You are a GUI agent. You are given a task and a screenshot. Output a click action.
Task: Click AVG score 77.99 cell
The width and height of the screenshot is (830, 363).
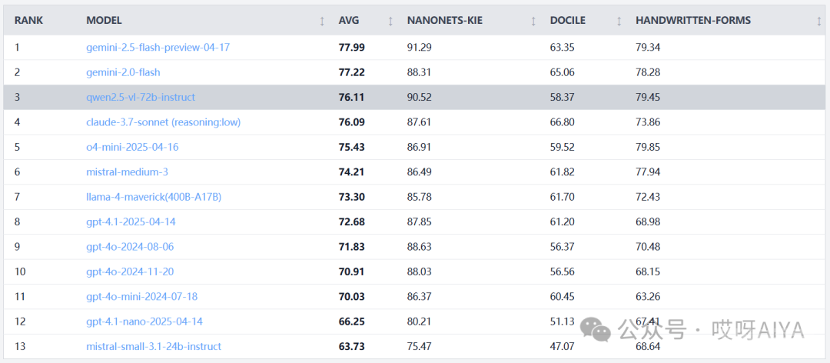tap(351, 47)
